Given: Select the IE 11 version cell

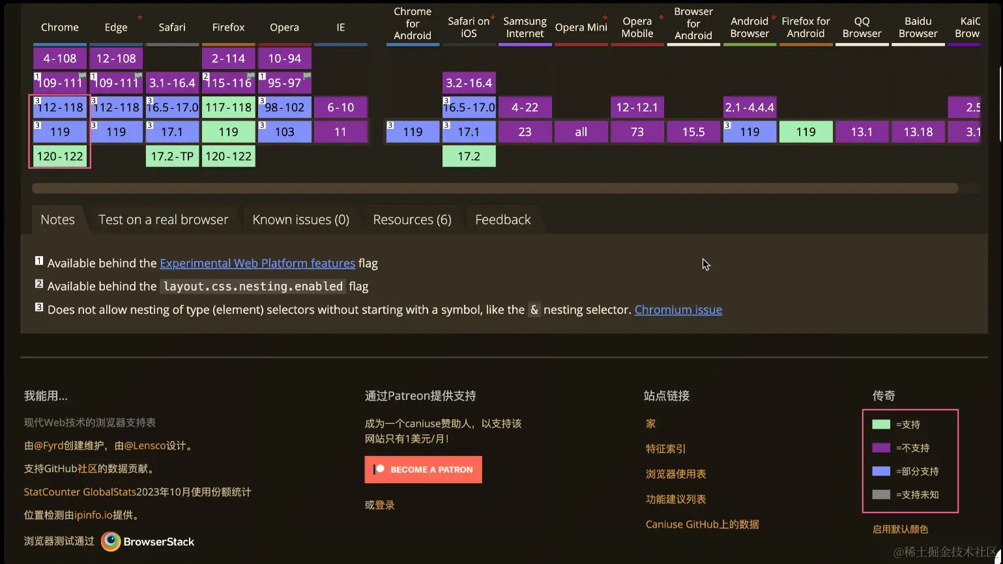Looking at the screenshot, I should (341, 132).
